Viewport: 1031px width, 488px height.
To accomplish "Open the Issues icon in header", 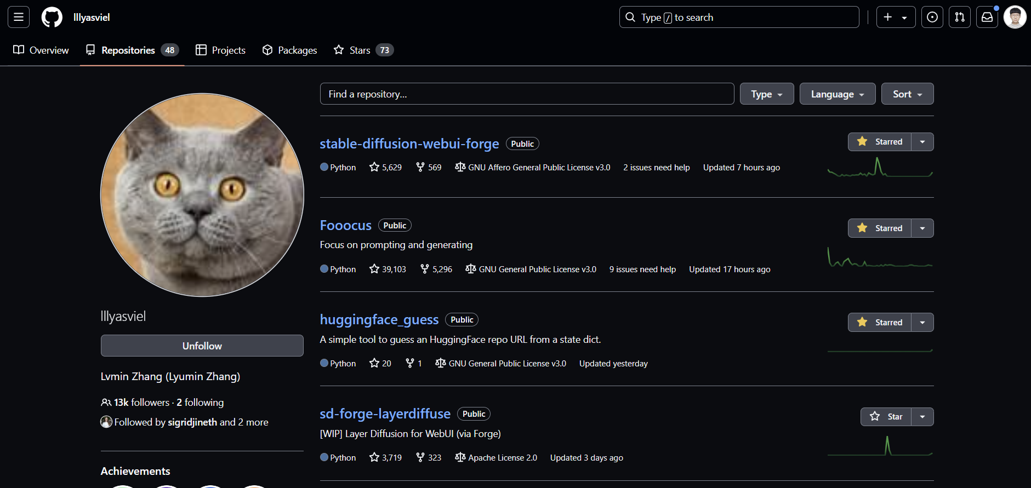I will click(932, 18).
